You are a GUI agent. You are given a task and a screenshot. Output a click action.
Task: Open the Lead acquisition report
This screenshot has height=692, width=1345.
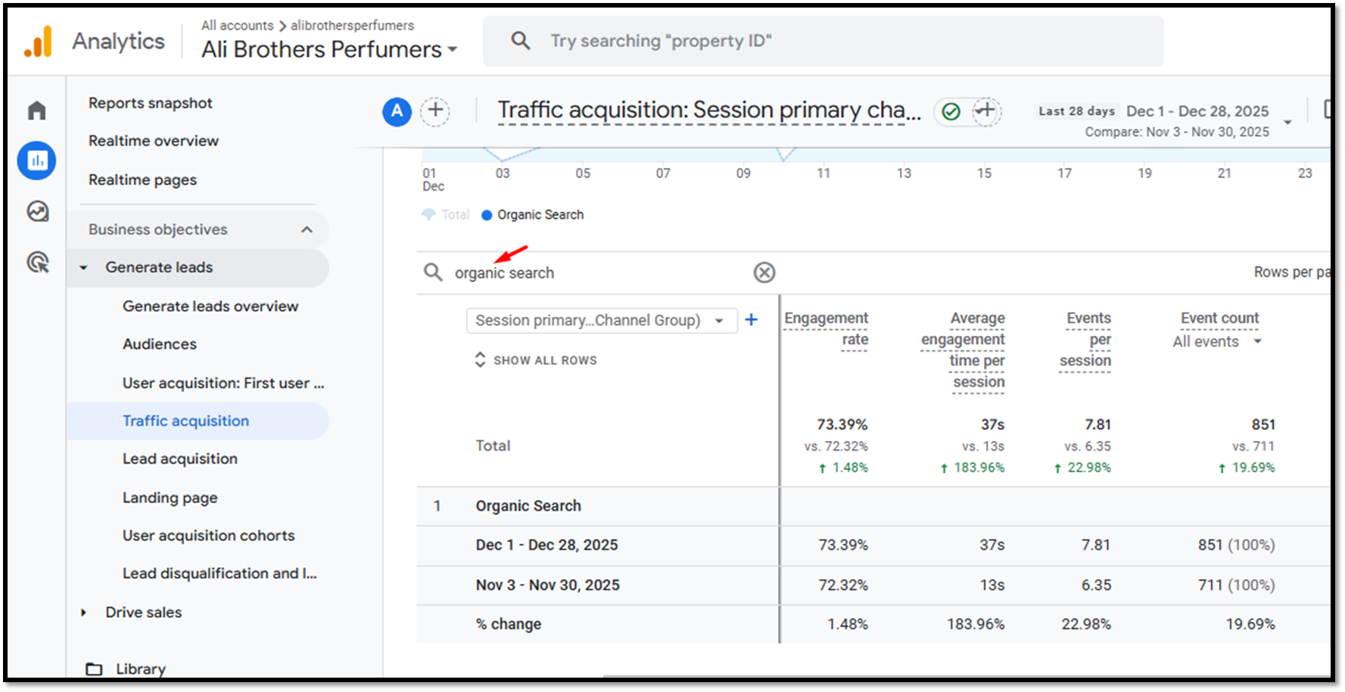pos(180,459)
